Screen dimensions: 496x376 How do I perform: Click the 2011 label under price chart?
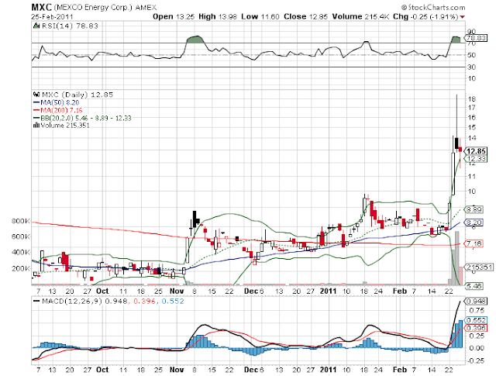click(x=328, y=291)
